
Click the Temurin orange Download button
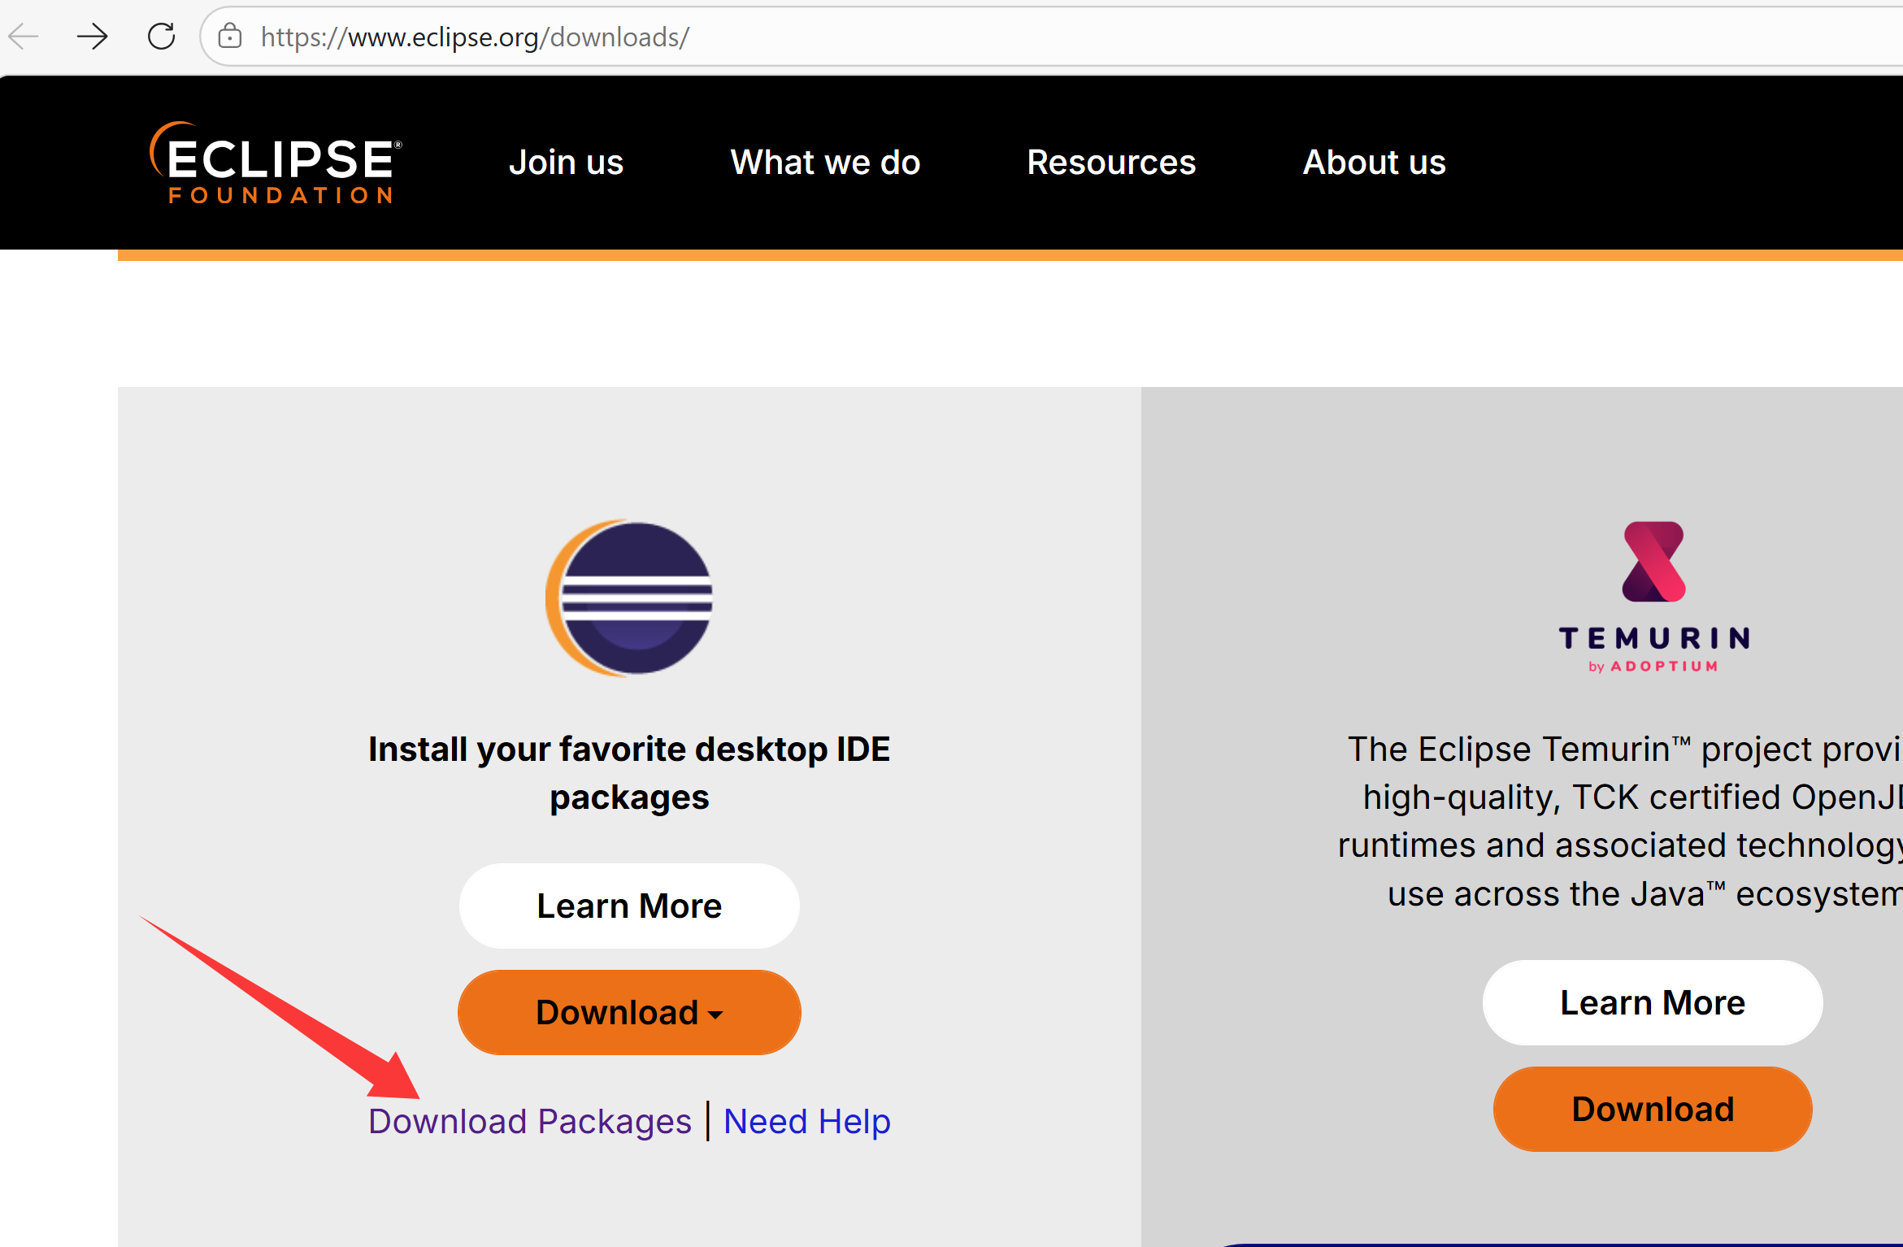[1653, 1109]
